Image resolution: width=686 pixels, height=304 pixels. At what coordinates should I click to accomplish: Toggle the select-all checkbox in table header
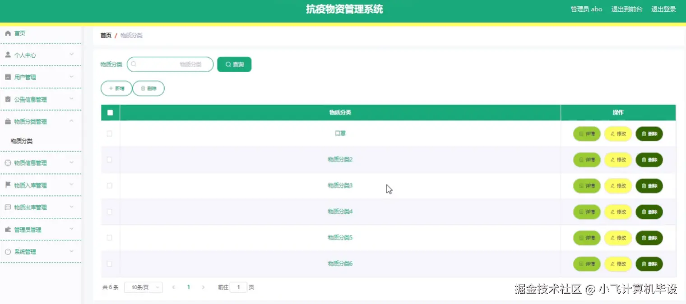[x=109, y=112]
